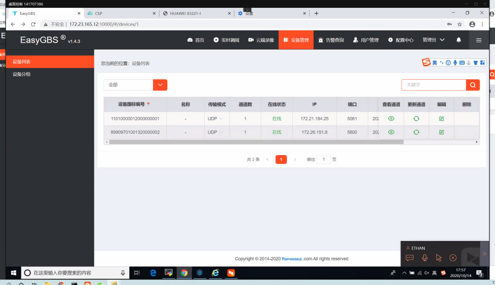Open the 管理员 user dropdown
The width and height of the screenshot is (495, 285).
[x=434, y=40]
